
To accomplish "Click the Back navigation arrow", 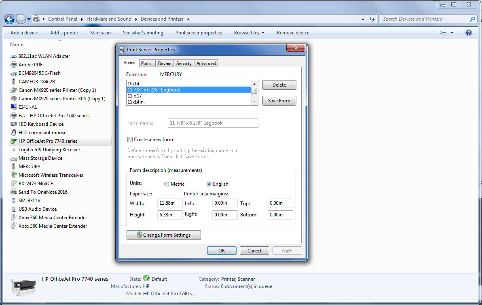I will pyautogui.click(x=9, y=19).
